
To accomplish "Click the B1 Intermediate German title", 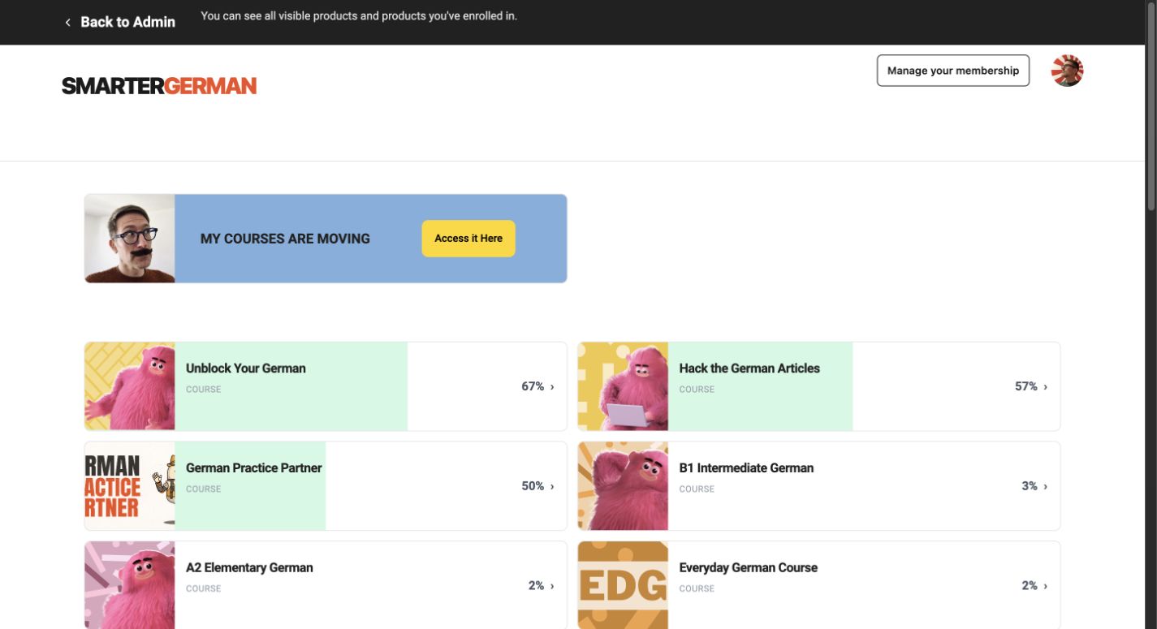I will [746, 468].
